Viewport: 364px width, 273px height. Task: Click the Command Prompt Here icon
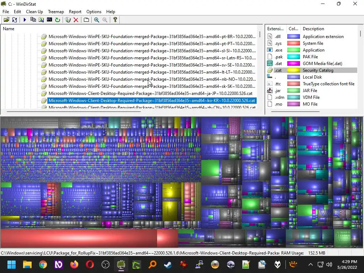pyautogui.click(x=49, y=20)
